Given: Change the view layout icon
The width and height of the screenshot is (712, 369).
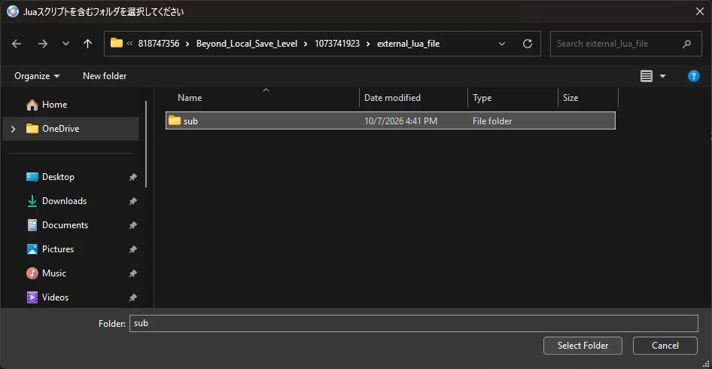Looking at the screenshot, I should 647,76.
